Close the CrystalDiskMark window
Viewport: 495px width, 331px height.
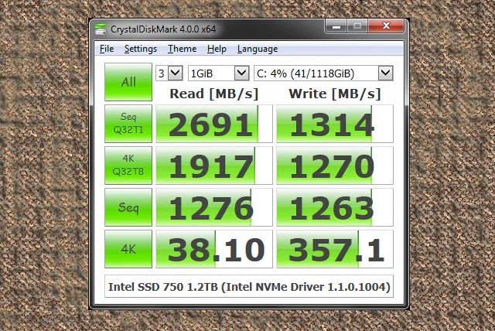386,26
